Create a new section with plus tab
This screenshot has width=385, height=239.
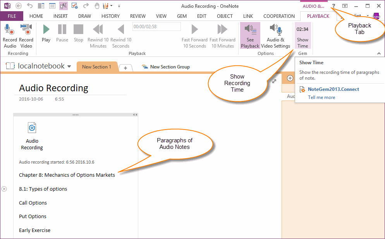tap(125, 68)
